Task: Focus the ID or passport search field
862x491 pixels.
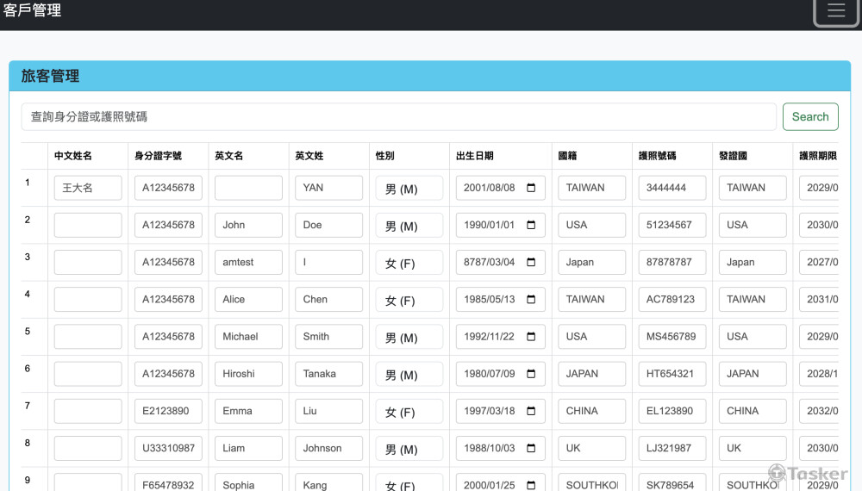Action: [x=398, y=117]
